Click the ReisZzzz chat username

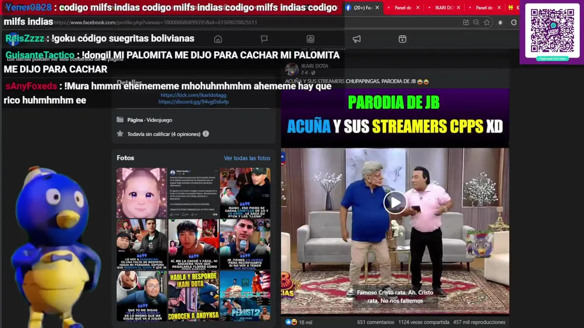coord(25,39)
